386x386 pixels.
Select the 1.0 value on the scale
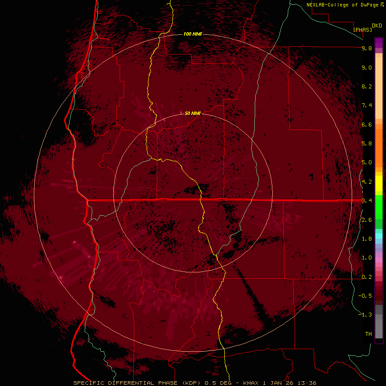point(367,258)
